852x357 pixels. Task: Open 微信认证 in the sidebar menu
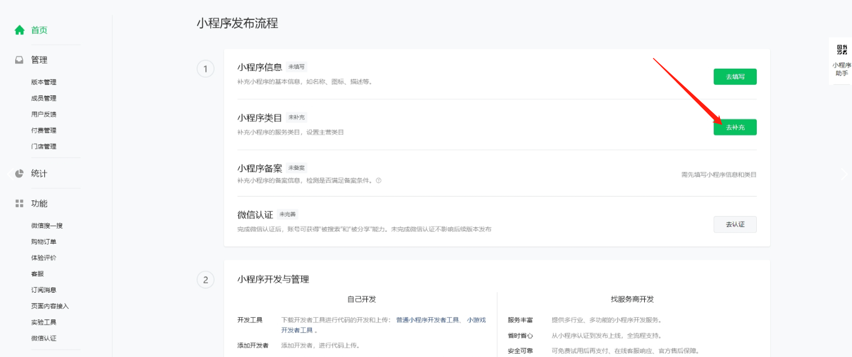(x=44, y=338)
